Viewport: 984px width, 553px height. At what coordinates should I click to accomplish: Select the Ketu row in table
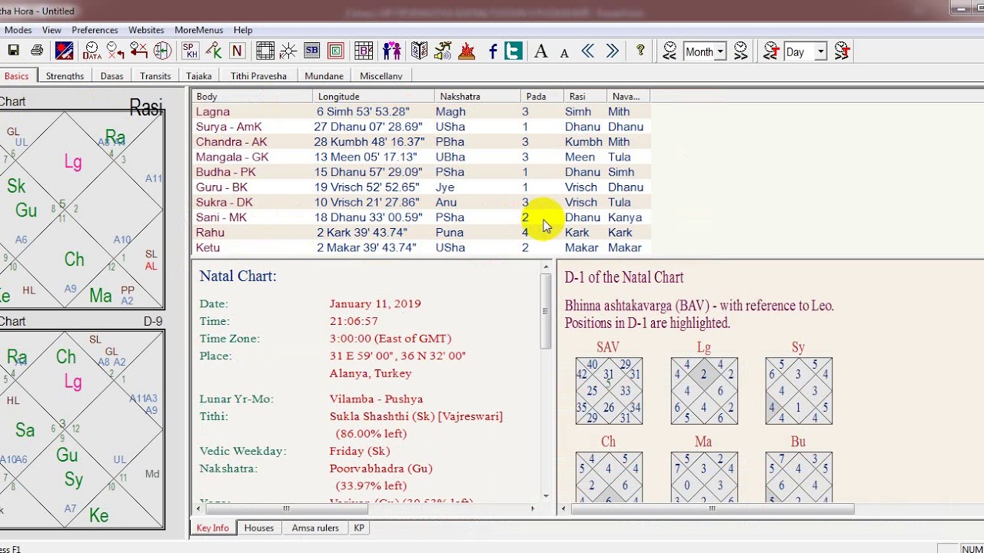[421, 247]
